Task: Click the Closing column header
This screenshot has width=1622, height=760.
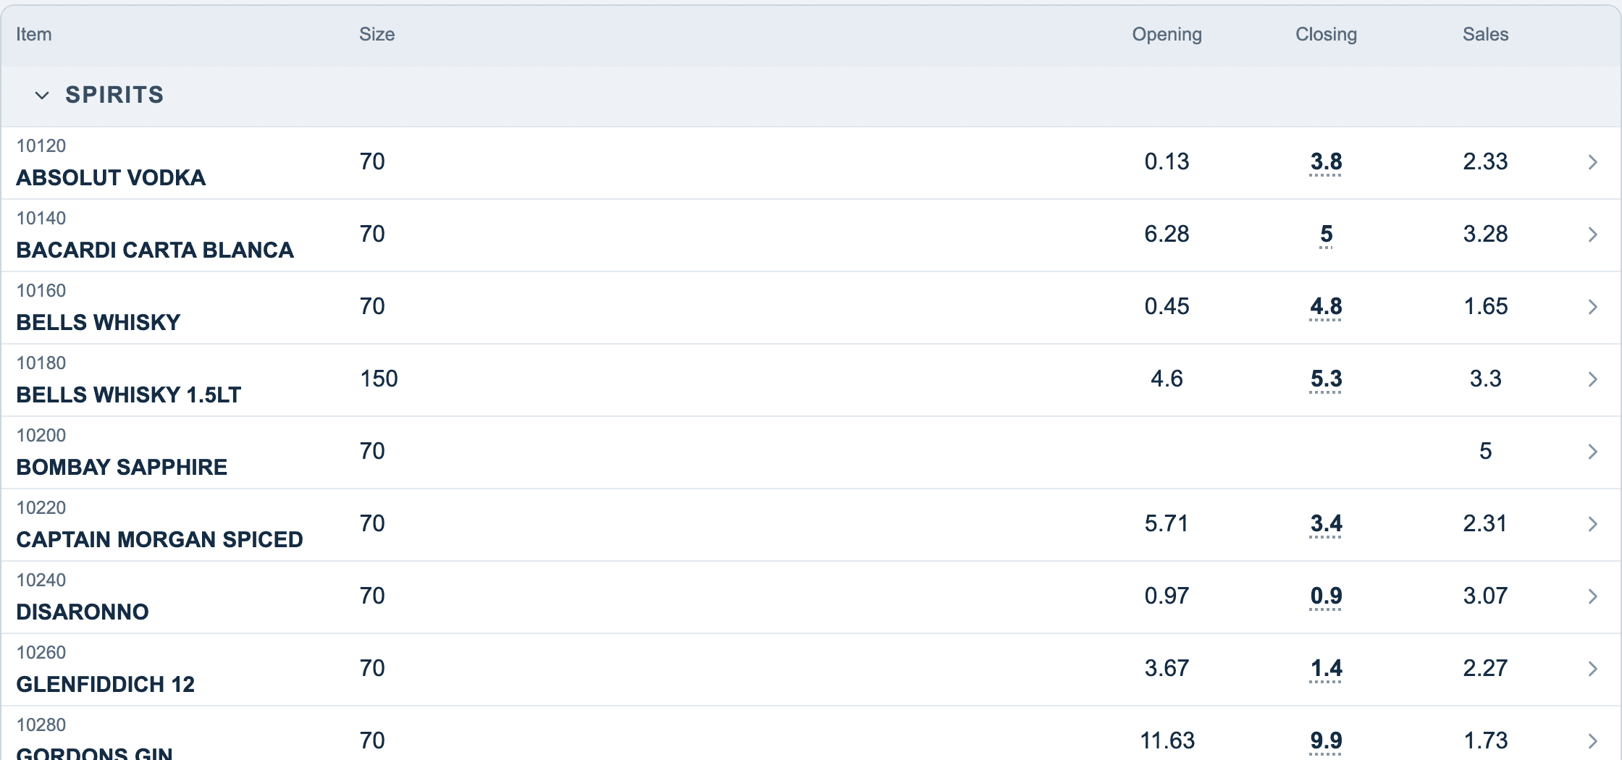Action: [x=1326, y=34]
